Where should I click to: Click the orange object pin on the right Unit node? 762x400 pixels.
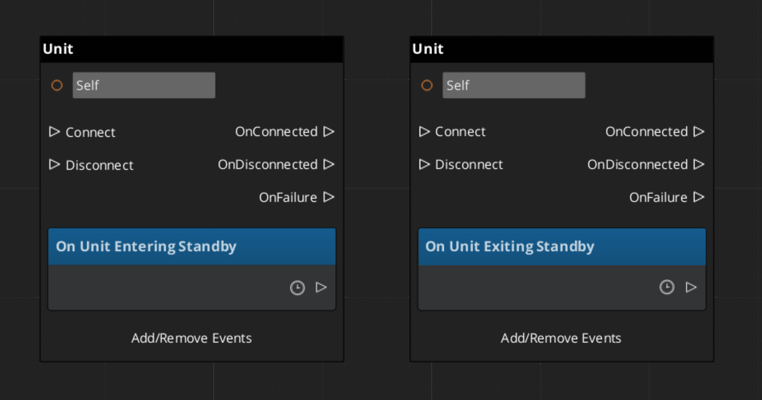[x=427, y=86]
